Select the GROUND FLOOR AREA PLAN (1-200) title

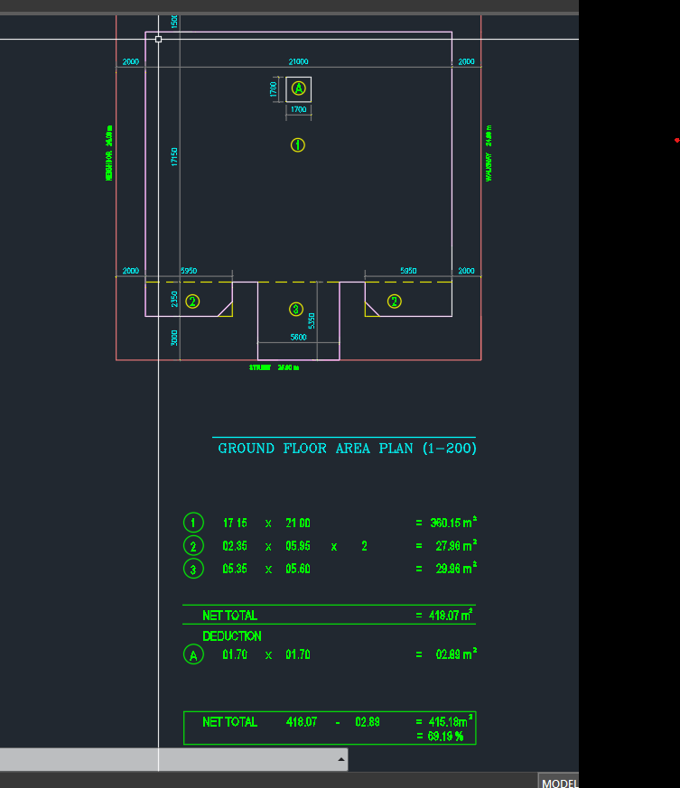click(347, 449)
